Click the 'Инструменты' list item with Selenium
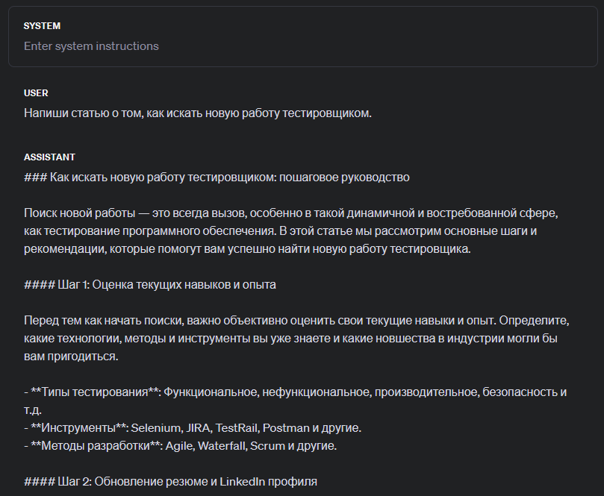Image resolution: width=604 pixels, height=496 pixels. tap(193, 428)
